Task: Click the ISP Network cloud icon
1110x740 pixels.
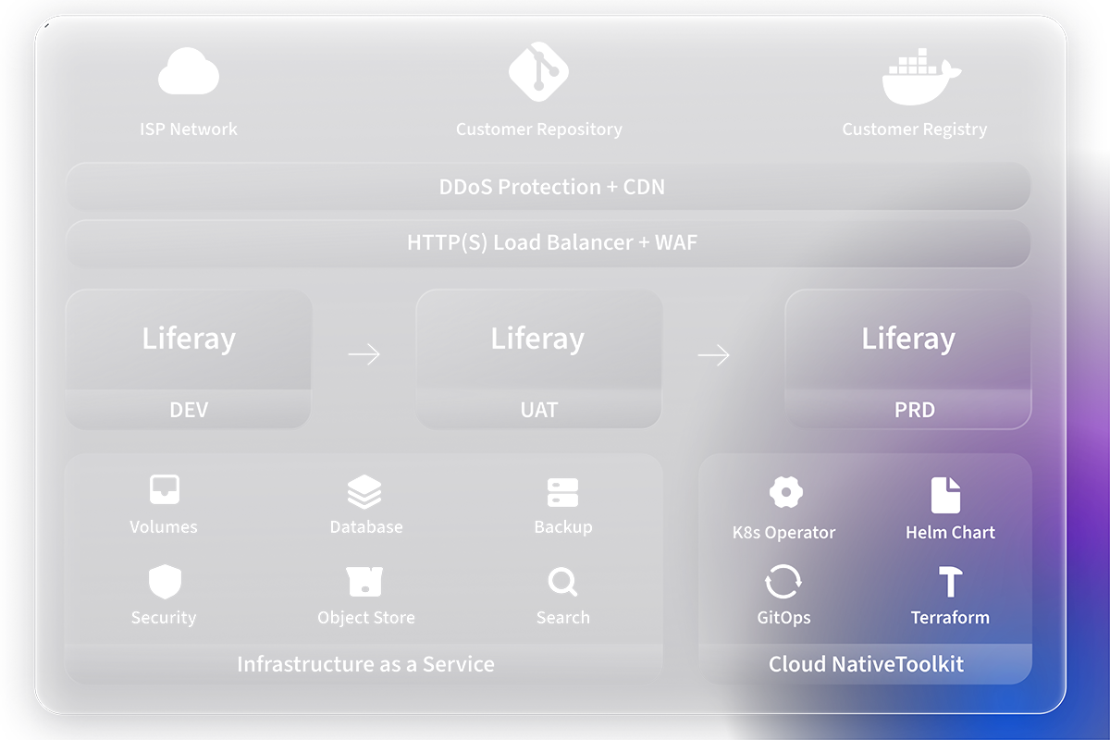Action: pyautogui.click(x=188, y=72)
